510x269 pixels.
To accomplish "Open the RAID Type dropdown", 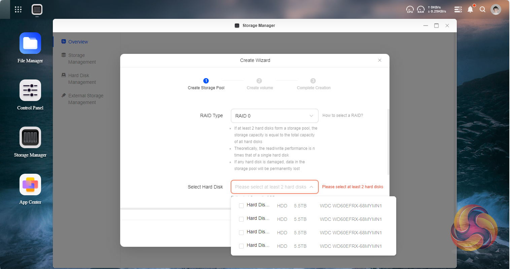I will (275, 116).
